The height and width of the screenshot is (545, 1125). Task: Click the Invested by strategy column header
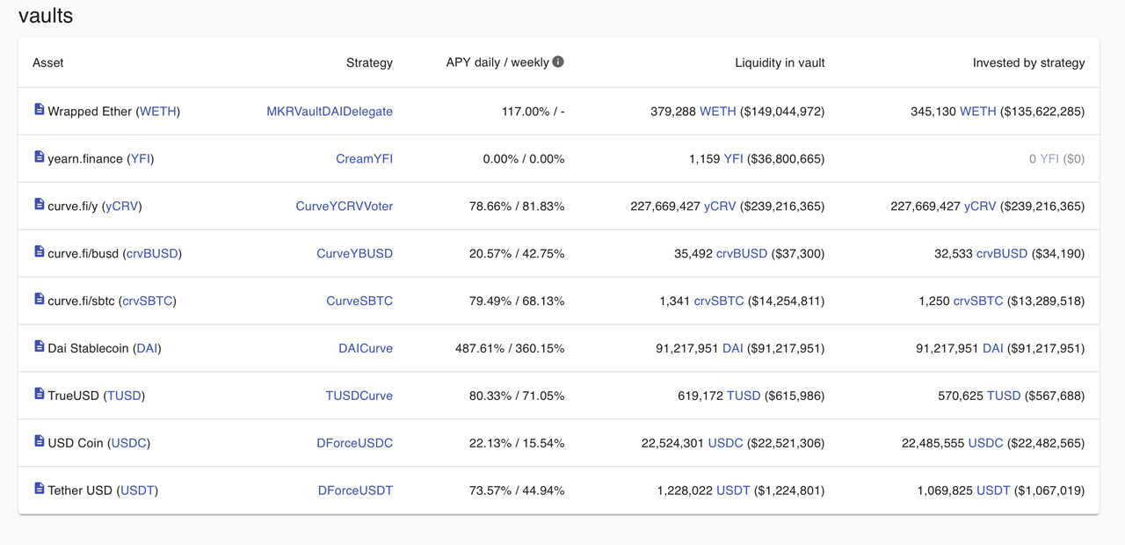(1028, 62)
